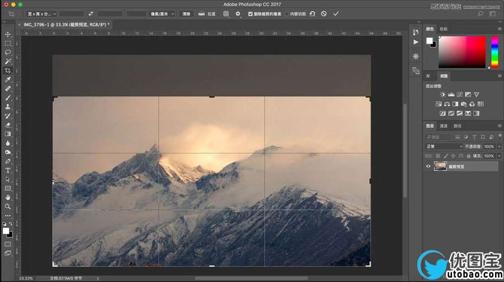
Task: Switch foreground and background colors arrows
Action: [11, 223]
